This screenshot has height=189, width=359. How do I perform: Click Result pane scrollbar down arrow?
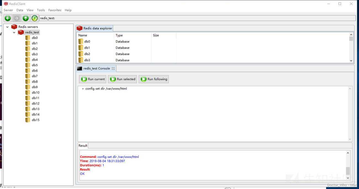click(x=348, y=178)
